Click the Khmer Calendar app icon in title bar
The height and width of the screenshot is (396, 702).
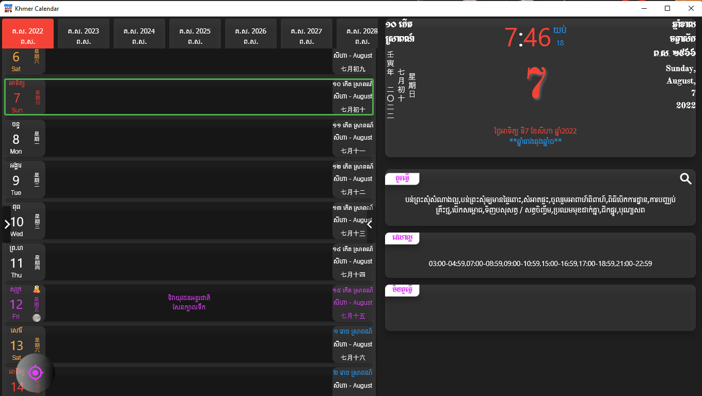(8, 8)
